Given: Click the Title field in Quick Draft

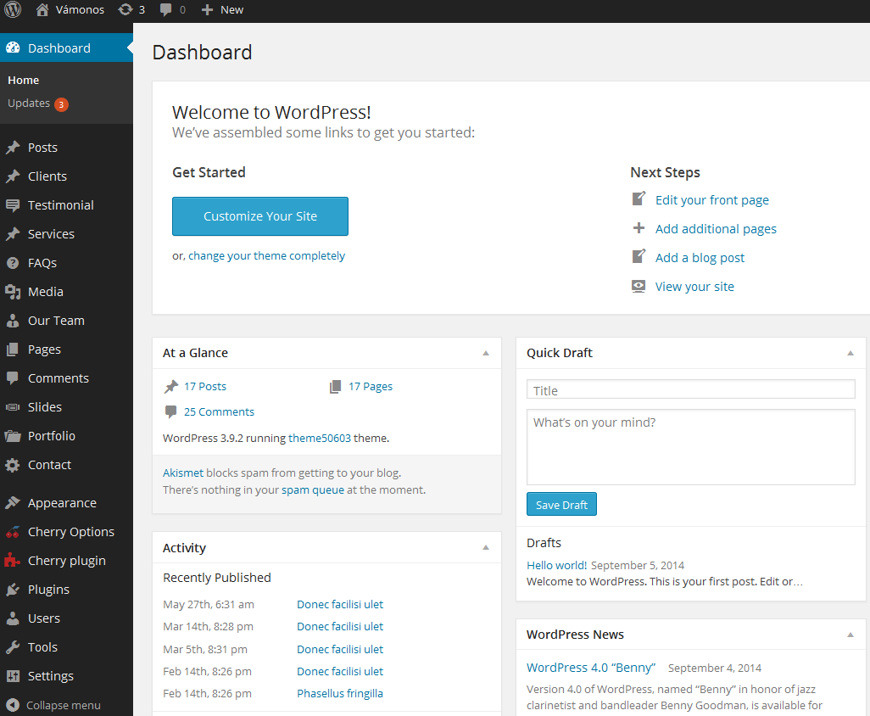Looking at the screenshot, I should click(x=689, y=389).
